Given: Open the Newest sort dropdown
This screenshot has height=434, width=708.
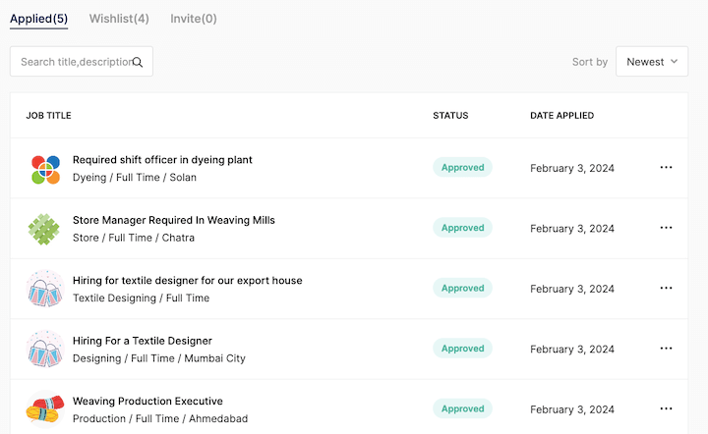Looking at the screenshot, I should (x=652, y=61).
